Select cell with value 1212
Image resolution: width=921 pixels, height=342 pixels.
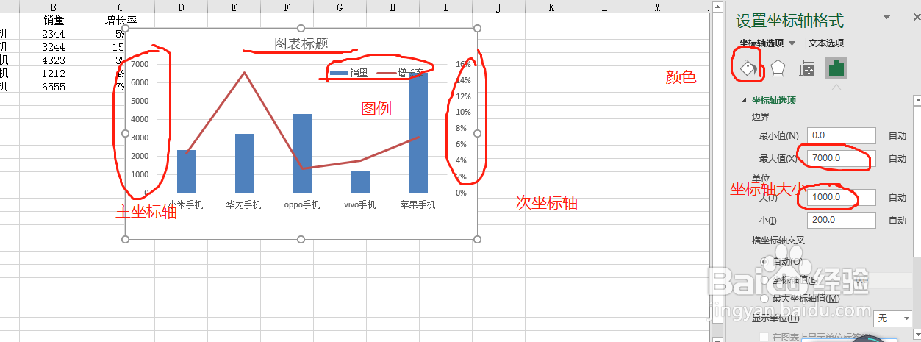[54, 73]
